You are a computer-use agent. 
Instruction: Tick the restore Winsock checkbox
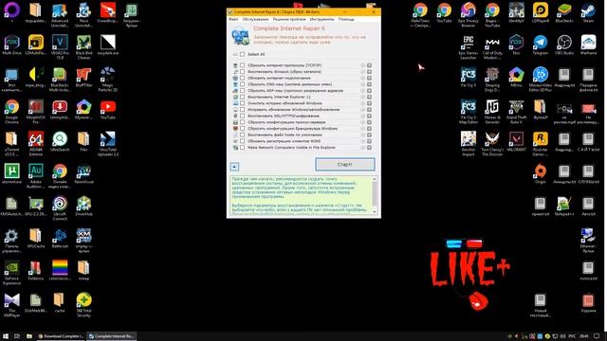pyautogui.click(x=243, y=72)
